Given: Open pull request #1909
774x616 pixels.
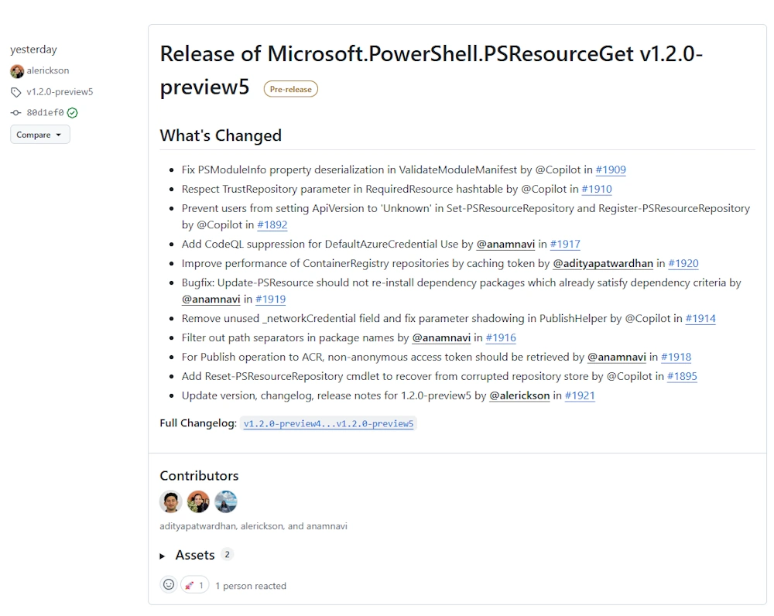Looking at the screenshot, I should tap(611, 170).
